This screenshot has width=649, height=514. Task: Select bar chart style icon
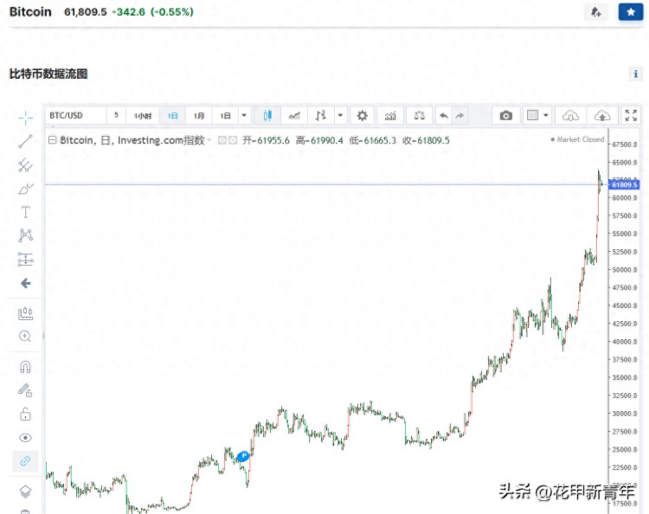[321, 115]
